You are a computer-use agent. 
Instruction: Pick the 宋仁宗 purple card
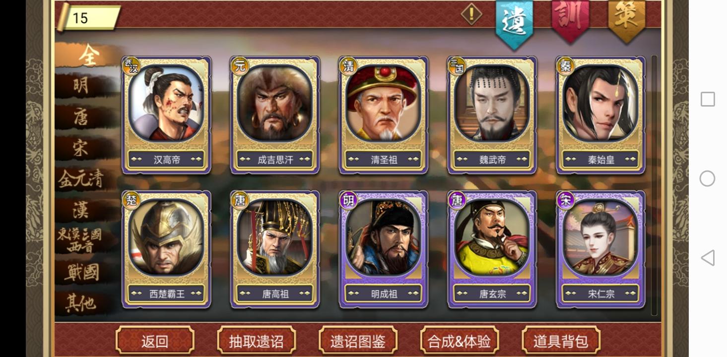click(600, 249)
